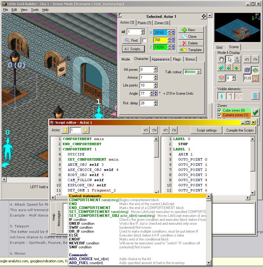Screen dimensions: 263x268
Task: Click the yellow Y coordinate field
Action: (x=160, y=40)
